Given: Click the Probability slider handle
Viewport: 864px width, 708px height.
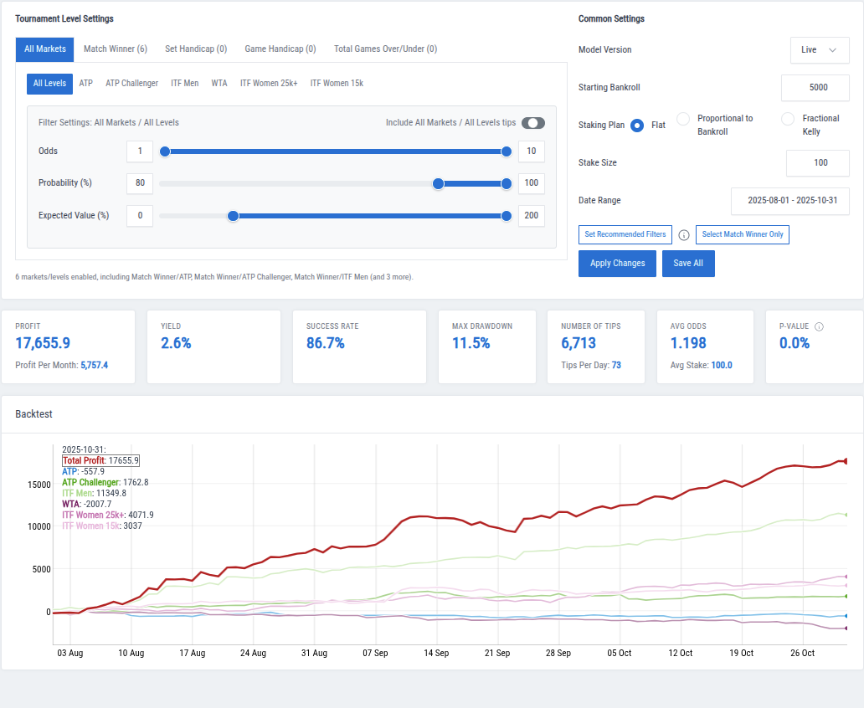Looking at the screenshot, I should click(x=438, y=183).
